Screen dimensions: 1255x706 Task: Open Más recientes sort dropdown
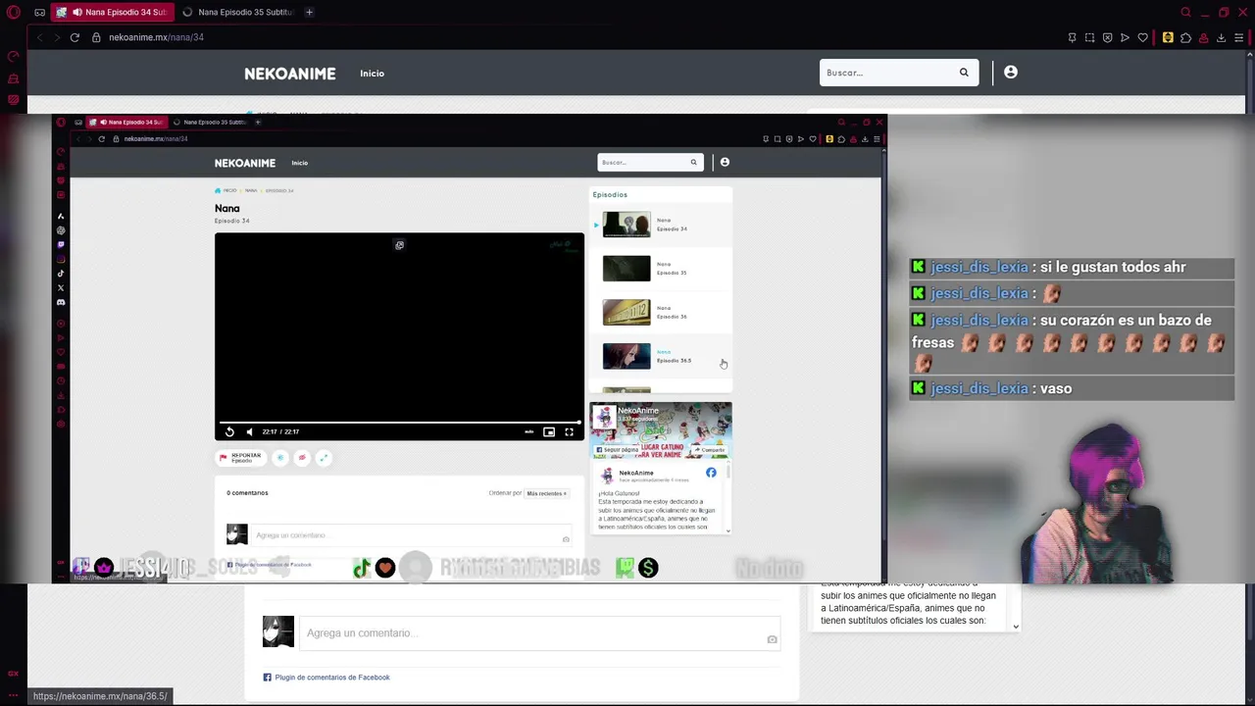pyautogui.click(x=546, y=493)
